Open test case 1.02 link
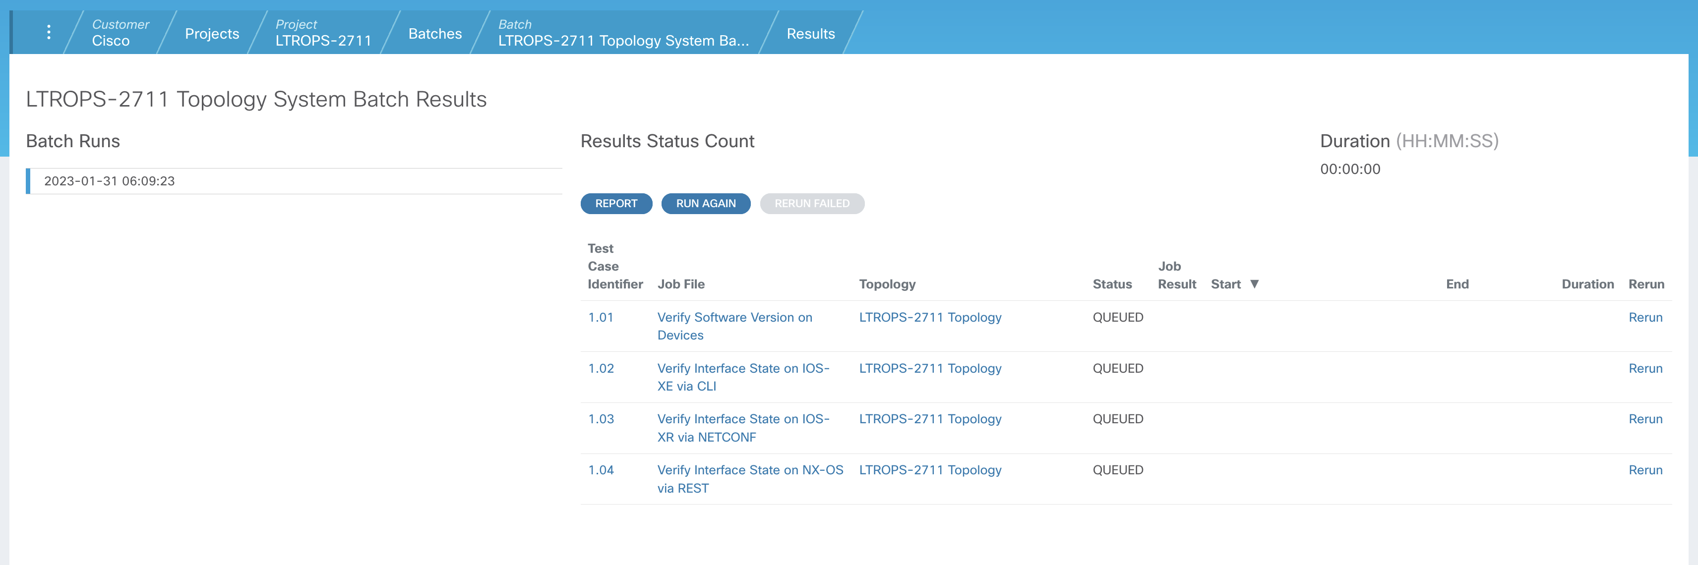Viewport: 1698px width, 565px height. point(601,368)
